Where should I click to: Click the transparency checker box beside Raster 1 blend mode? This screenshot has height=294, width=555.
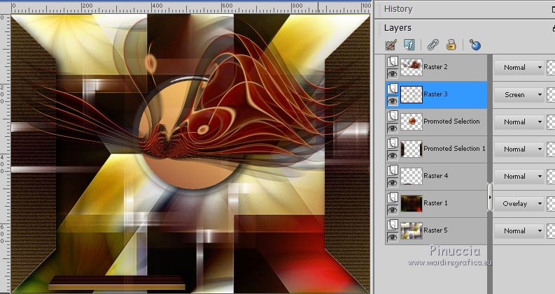pyautogui.click(x=551, y=203)
